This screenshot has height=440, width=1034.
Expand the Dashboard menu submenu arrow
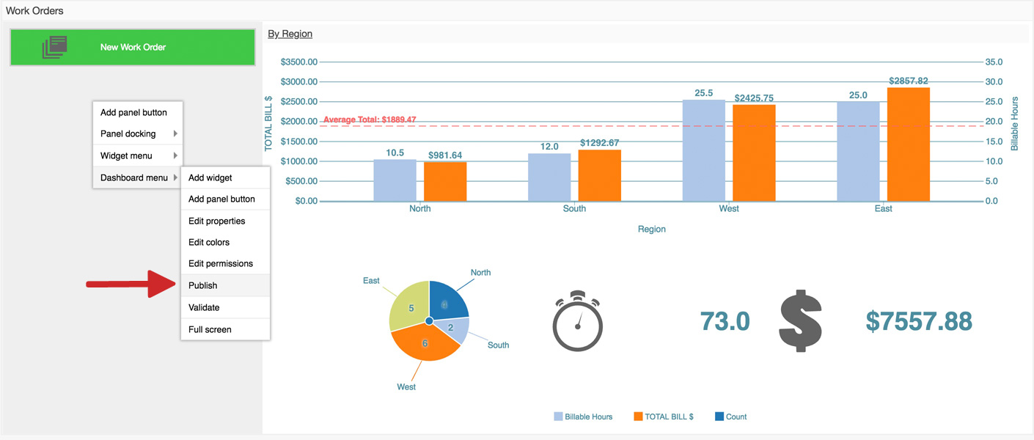[x=175, y=177]
